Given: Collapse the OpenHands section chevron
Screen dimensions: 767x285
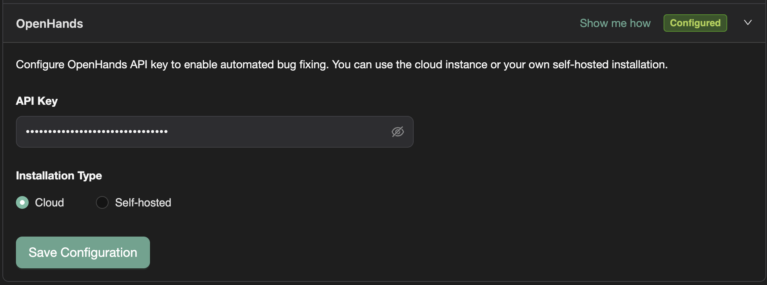Looking at the screenshot, I should [x=748, y=23].
